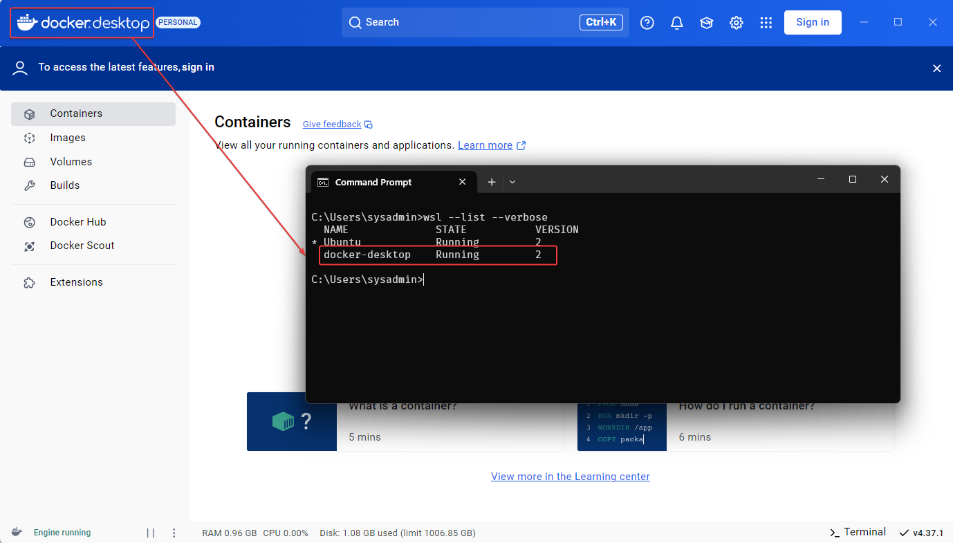
Task: Click the 6 mins tutorial text
Action: 695,437
